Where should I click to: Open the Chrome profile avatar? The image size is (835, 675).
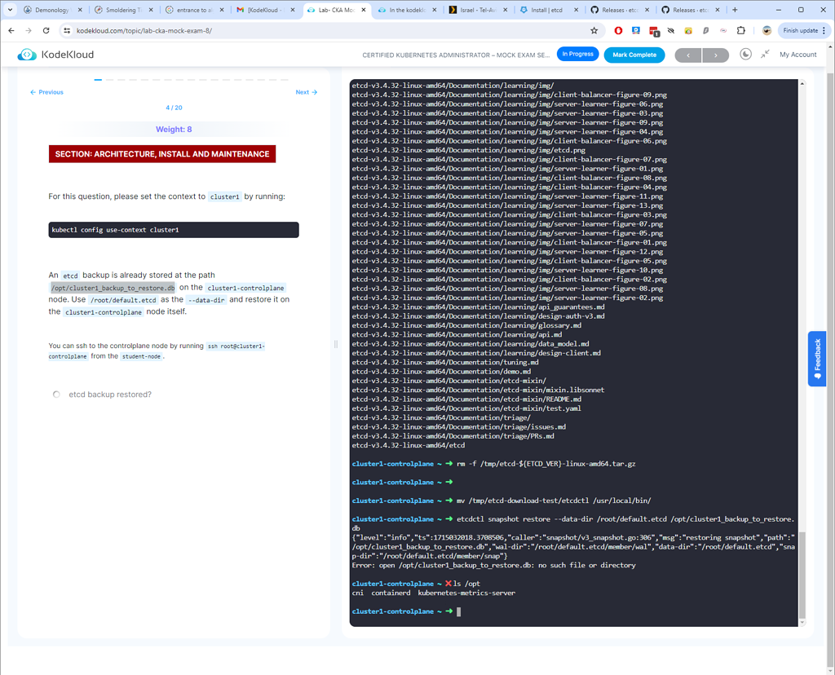(x=767, y=31)
